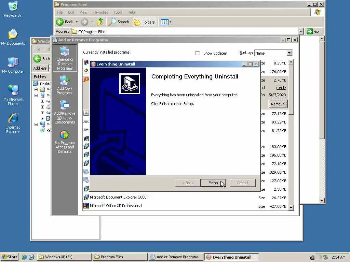Click Back button in the Windows XP (E:) window
350x262 pixels.
click(42, 59)
